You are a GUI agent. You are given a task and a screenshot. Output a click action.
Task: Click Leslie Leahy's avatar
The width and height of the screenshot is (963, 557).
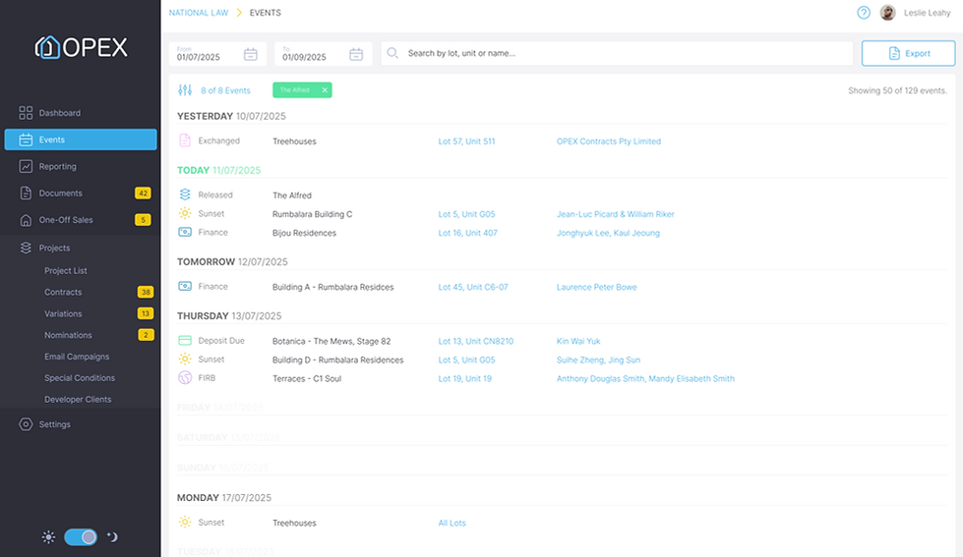click(x=887, y=12)
